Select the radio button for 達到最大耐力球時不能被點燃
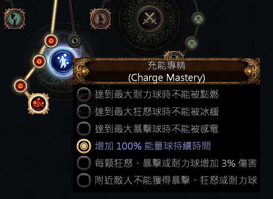 click(x=84, y=95)
